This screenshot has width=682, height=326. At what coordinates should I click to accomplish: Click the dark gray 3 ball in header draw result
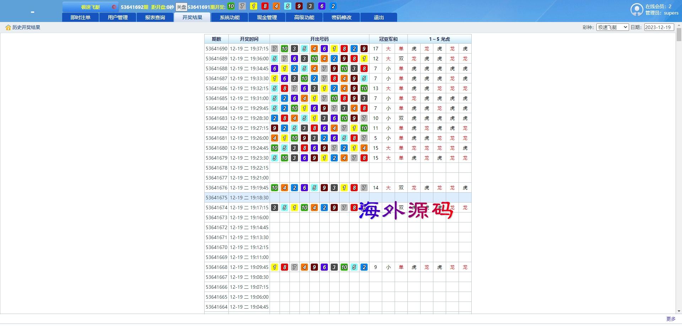[310, 6]
